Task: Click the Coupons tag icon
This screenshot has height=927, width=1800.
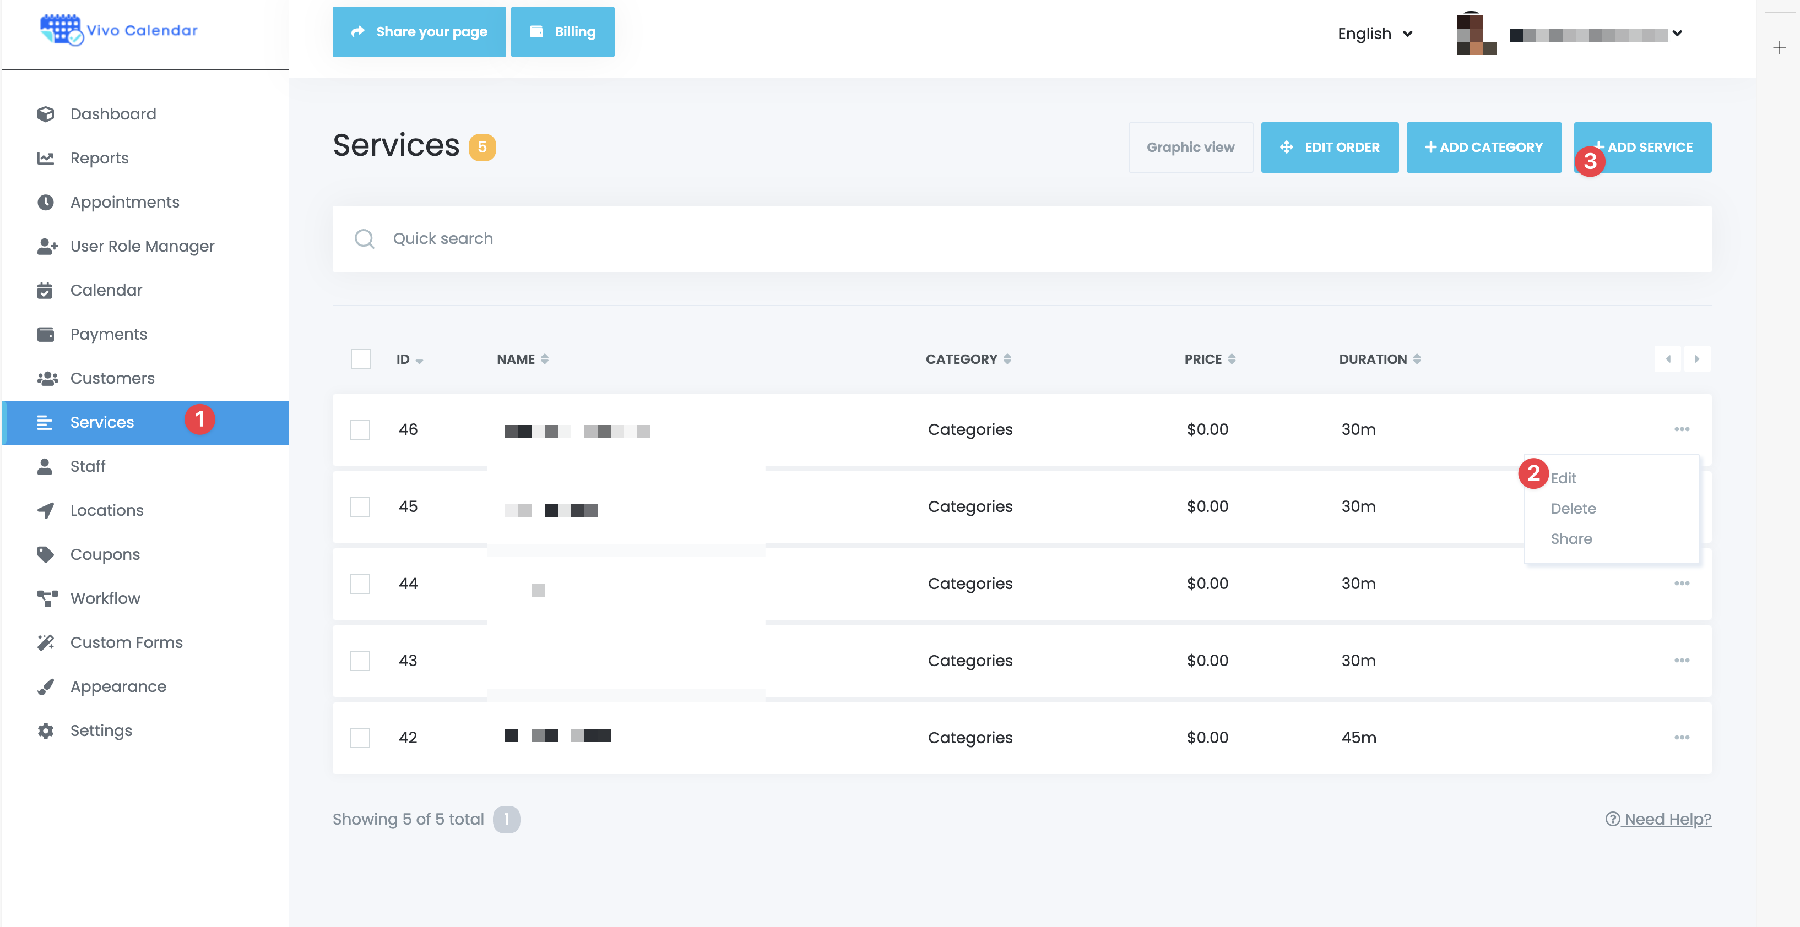Action: coord(45,554)
